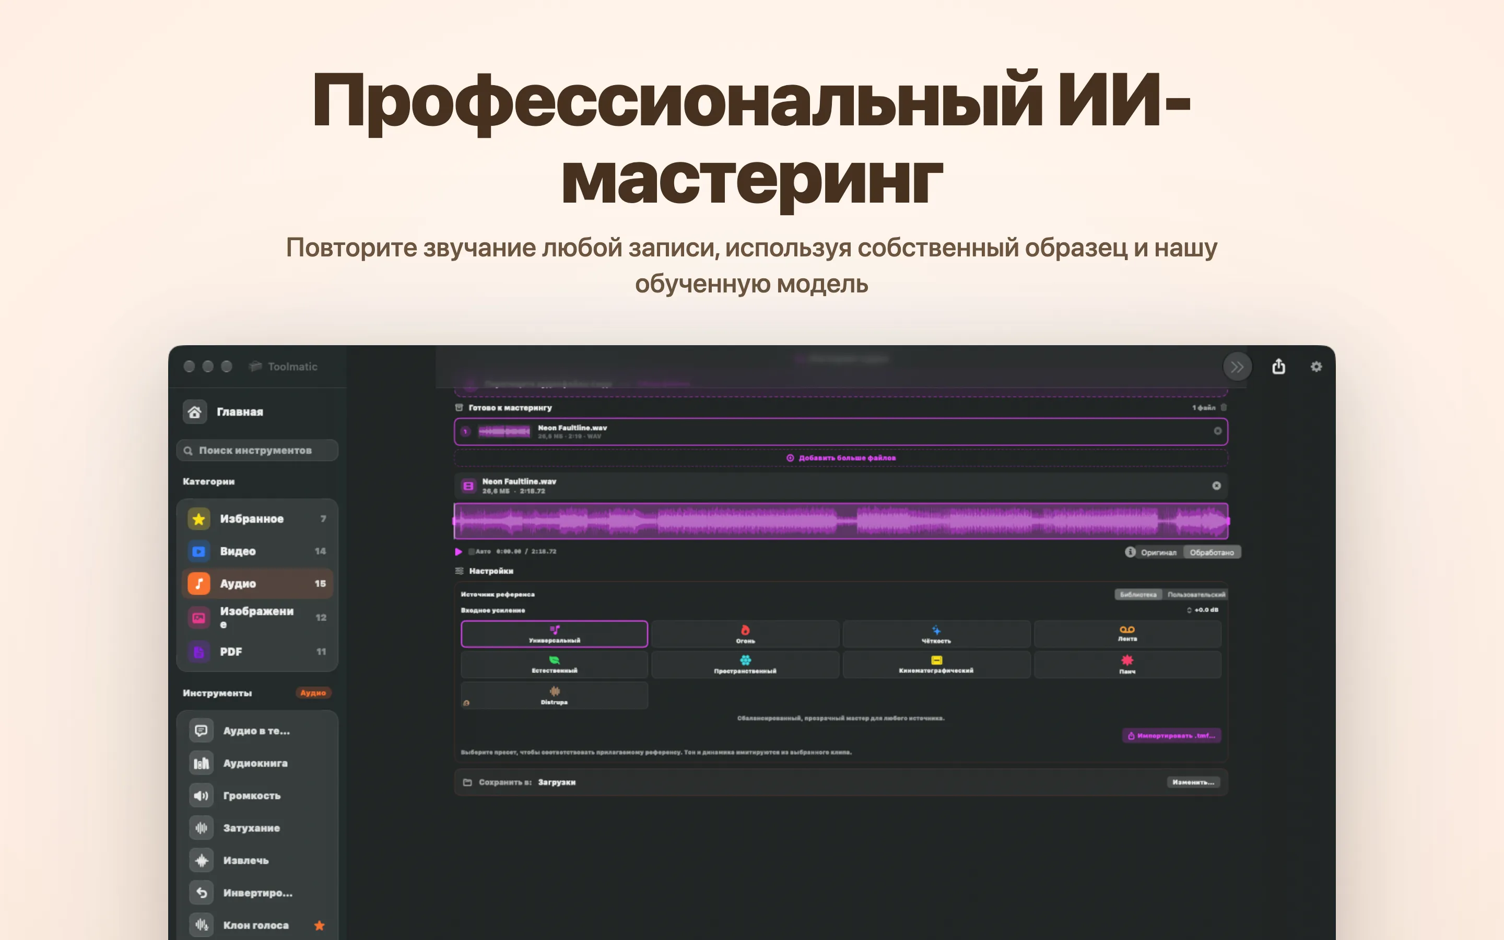This screenshot has height=940, width=1504.
Task: Open the PDF category
Action: [x=257, y=652]
